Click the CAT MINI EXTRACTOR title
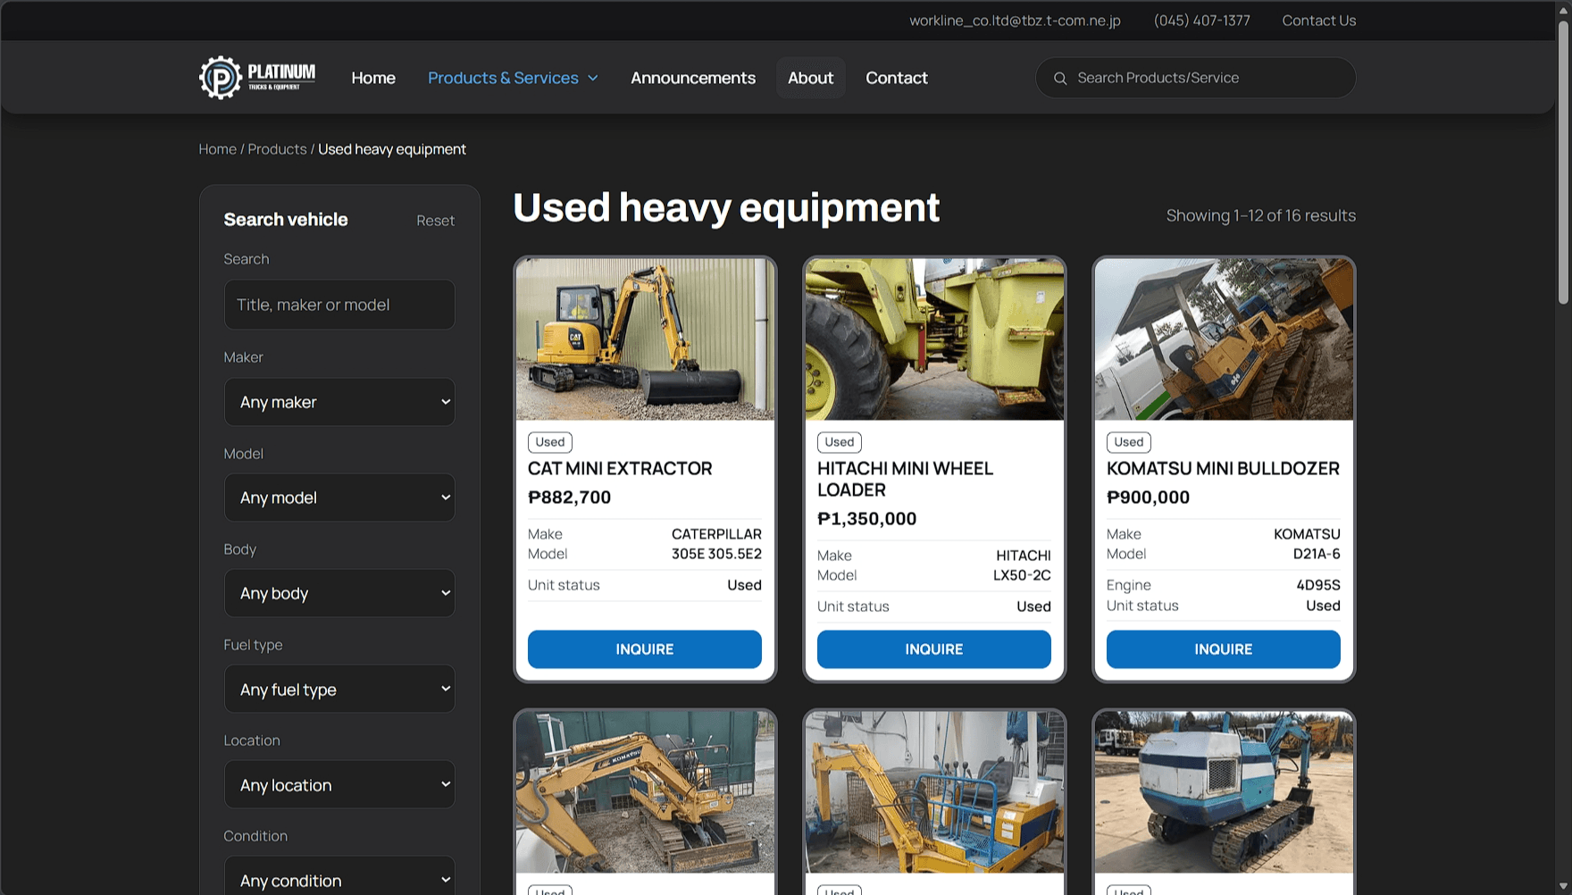1572x895 pixels. pos(620,468)
